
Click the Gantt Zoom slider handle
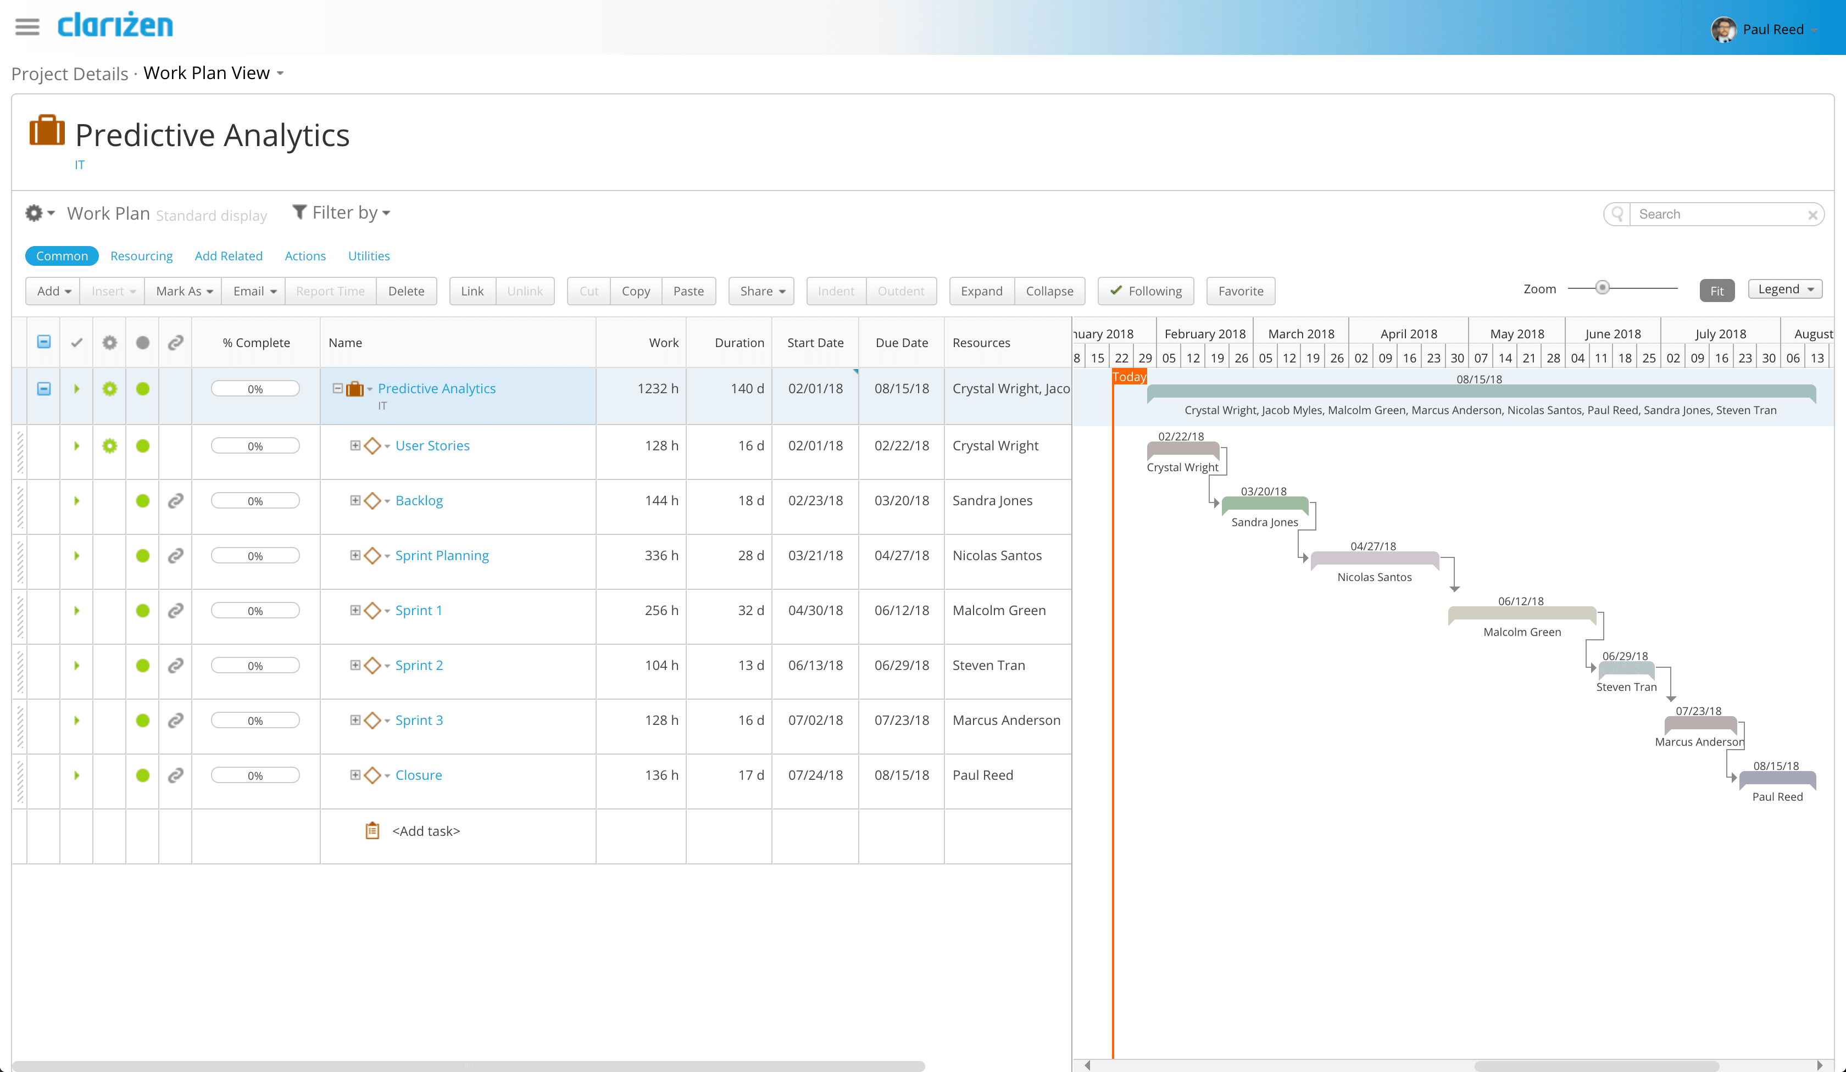[1603, 288]
